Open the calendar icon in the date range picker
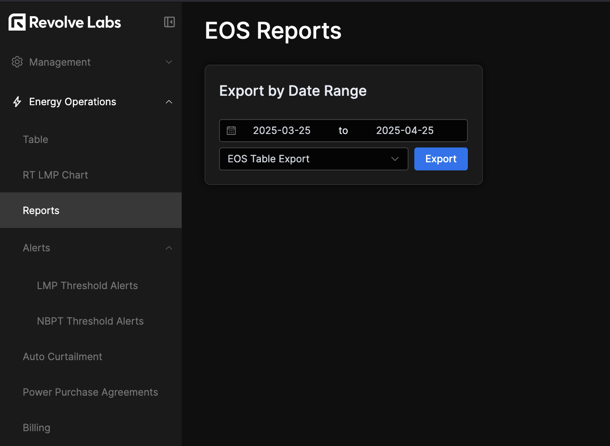This screenshot has height=446, width=610. click(231, 130)
